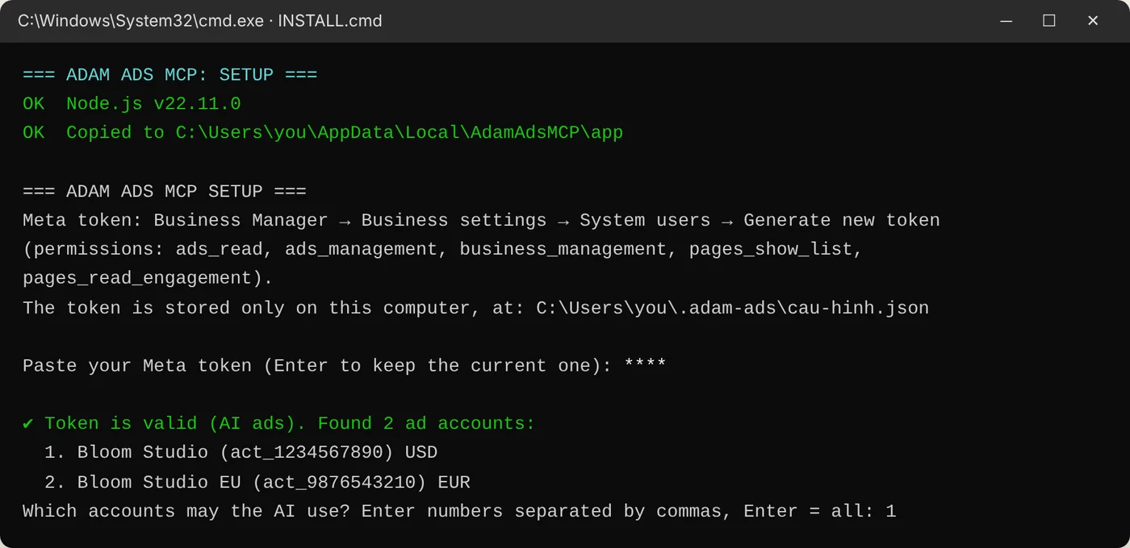The height and width of the screenshot is (548, 1130).
Task: Click the typed answer '1' after 'Enter = all:'
Action: tap(891, 512)
